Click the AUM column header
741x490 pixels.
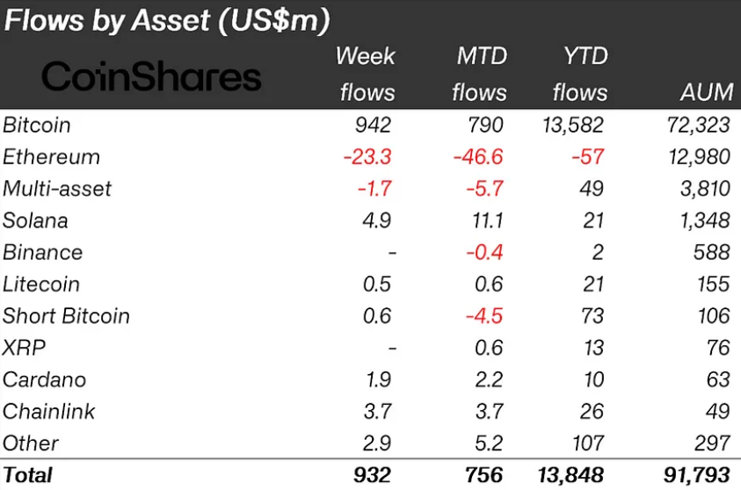[x=707, y=91]
